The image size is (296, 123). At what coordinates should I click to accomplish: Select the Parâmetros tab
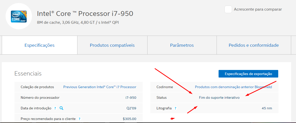182,45
